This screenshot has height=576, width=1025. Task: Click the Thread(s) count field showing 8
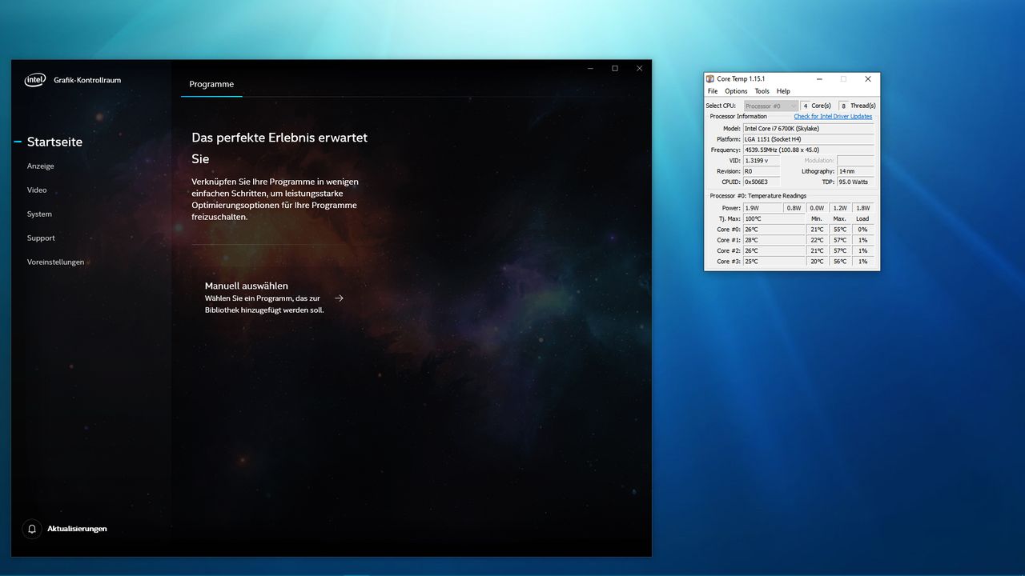pyautogui.click(x=843, y=106)
